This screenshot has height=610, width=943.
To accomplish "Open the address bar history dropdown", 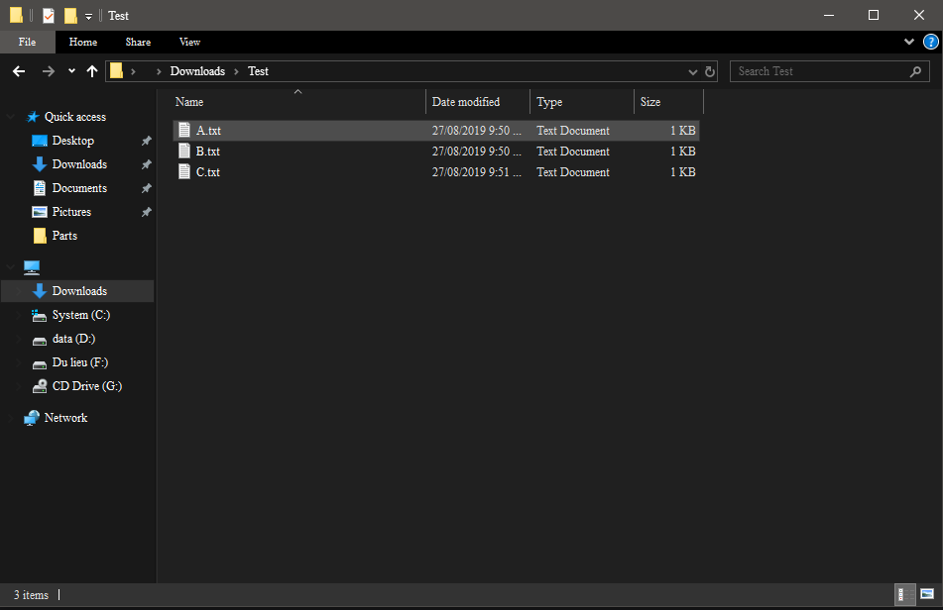I will [x=693, y=72].
